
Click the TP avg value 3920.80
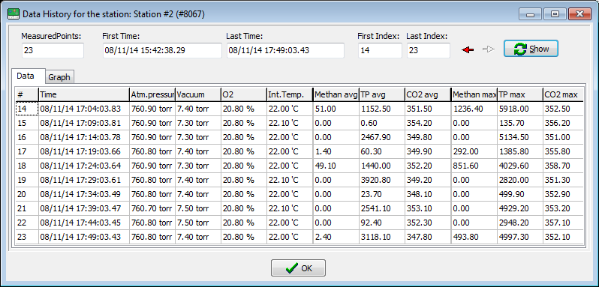(382, 180)
